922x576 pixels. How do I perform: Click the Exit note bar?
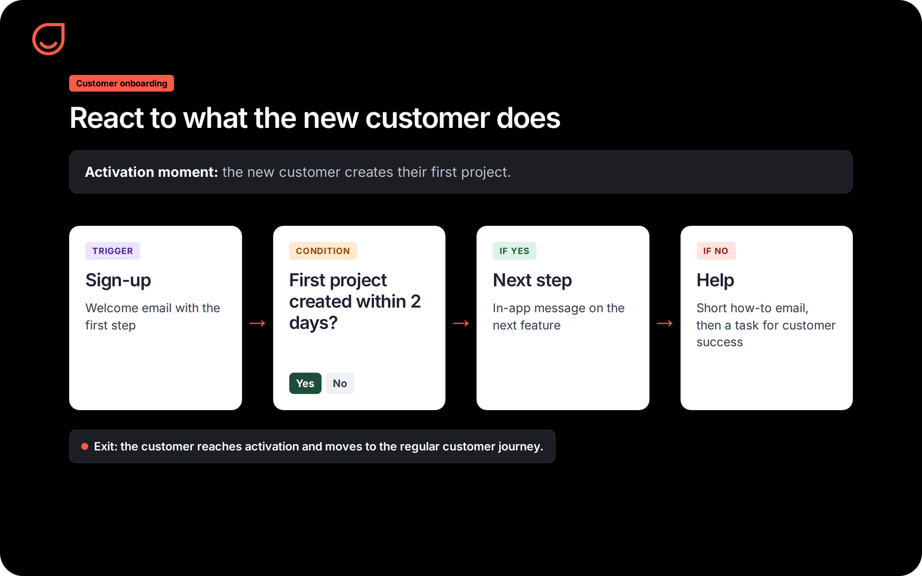(x=312, y=446)
